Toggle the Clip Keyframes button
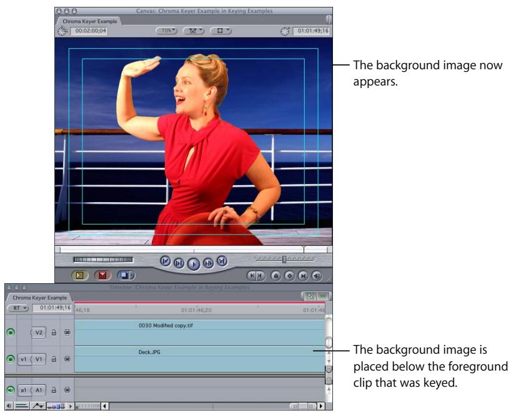The image size is (511, 413). [x=22, y=406]
